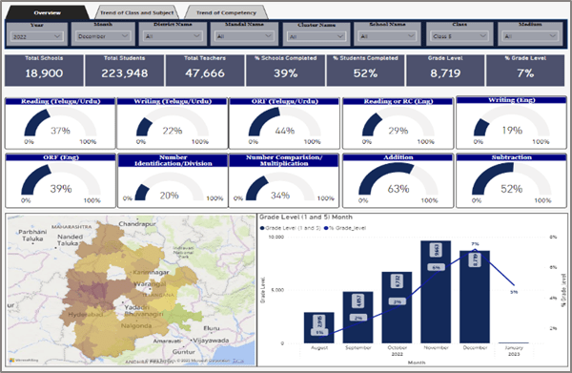Click the Number Identification/Division 20% gauge
The height and width of the screenshot is (373, 572).
point(173,181)
